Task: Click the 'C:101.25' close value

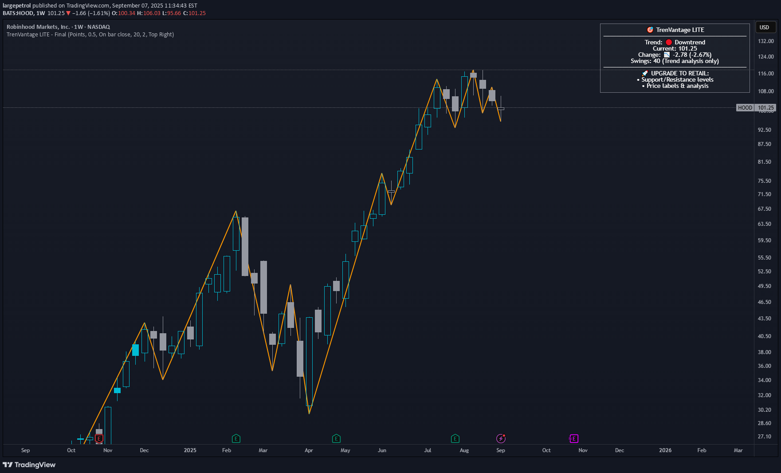Action: (194, 13)
